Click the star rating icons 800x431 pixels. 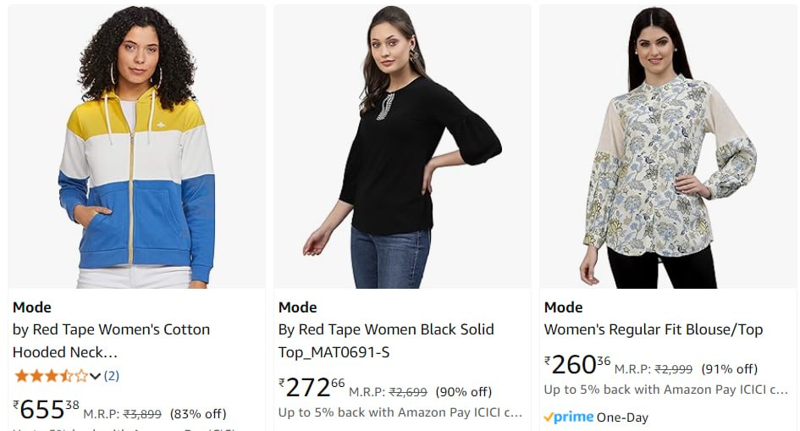click(50, 375)
